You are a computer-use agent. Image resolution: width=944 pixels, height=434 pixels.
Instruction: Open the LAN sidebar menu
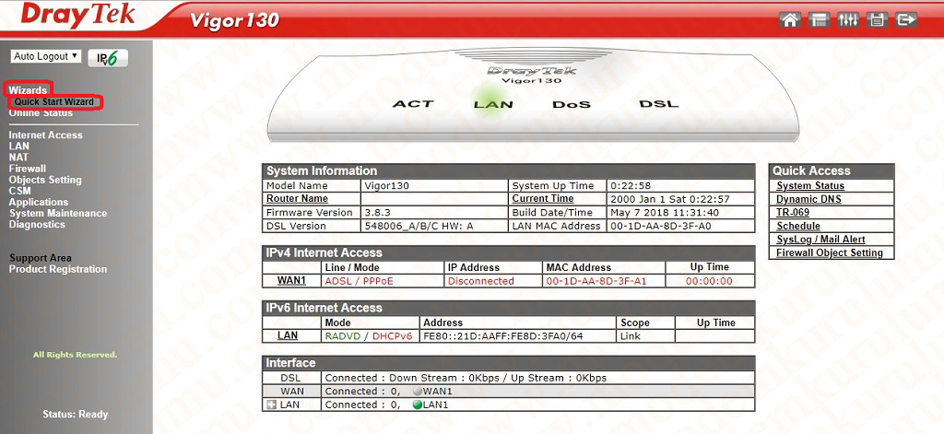click(x=18, y=147)
